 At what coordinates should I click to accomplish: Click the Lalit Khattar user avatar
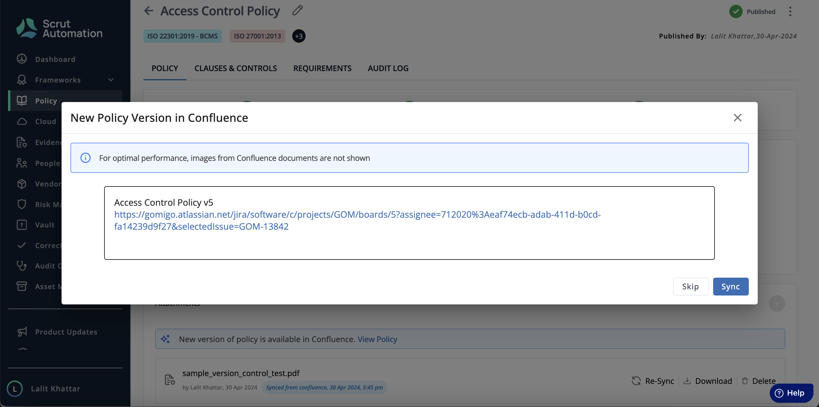[14, 389]
